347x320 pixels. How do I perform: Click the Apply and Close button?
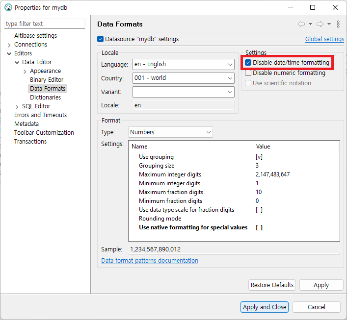tap(265, 307)
